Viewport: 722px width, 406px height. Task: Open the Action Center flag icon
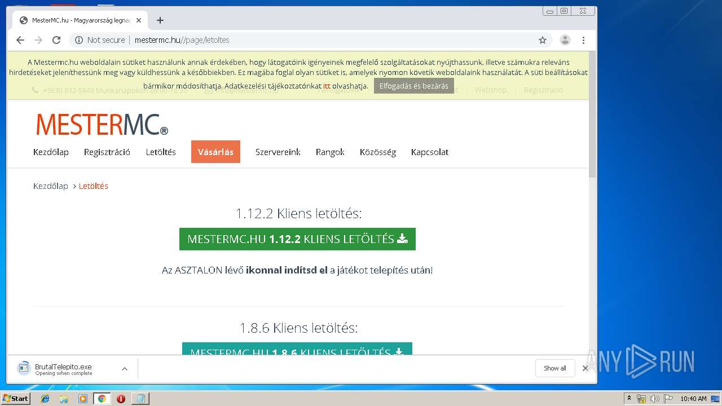click(x=668, y=399)
